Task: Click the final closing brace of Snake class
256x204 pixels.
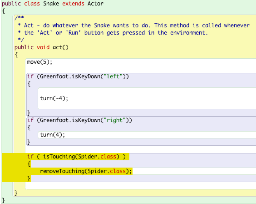Action: click(3, 200)
